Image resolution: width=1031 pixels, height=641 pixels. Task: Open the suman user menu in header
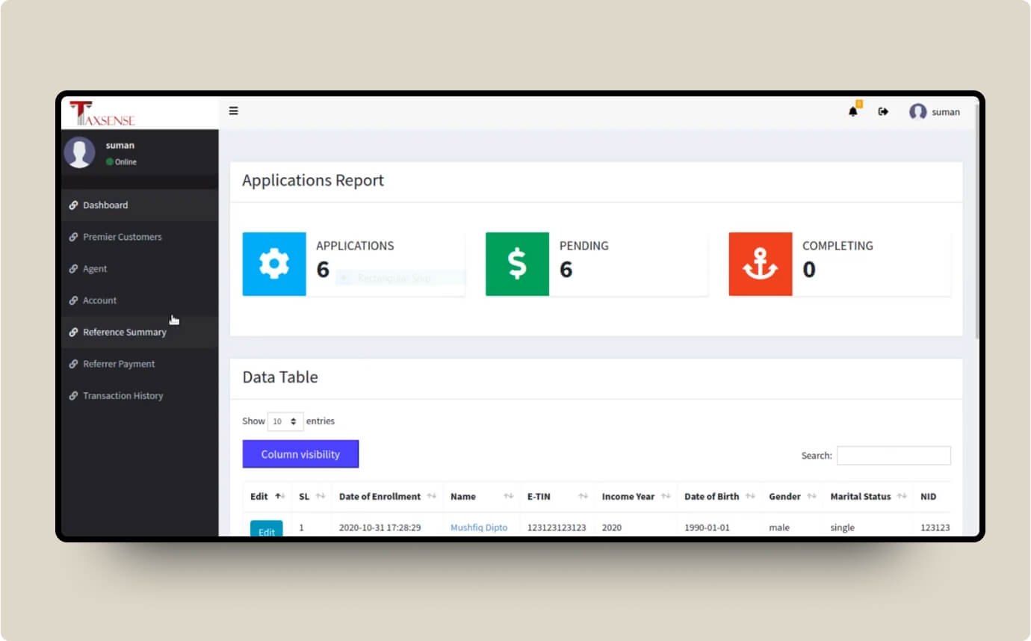935,112
